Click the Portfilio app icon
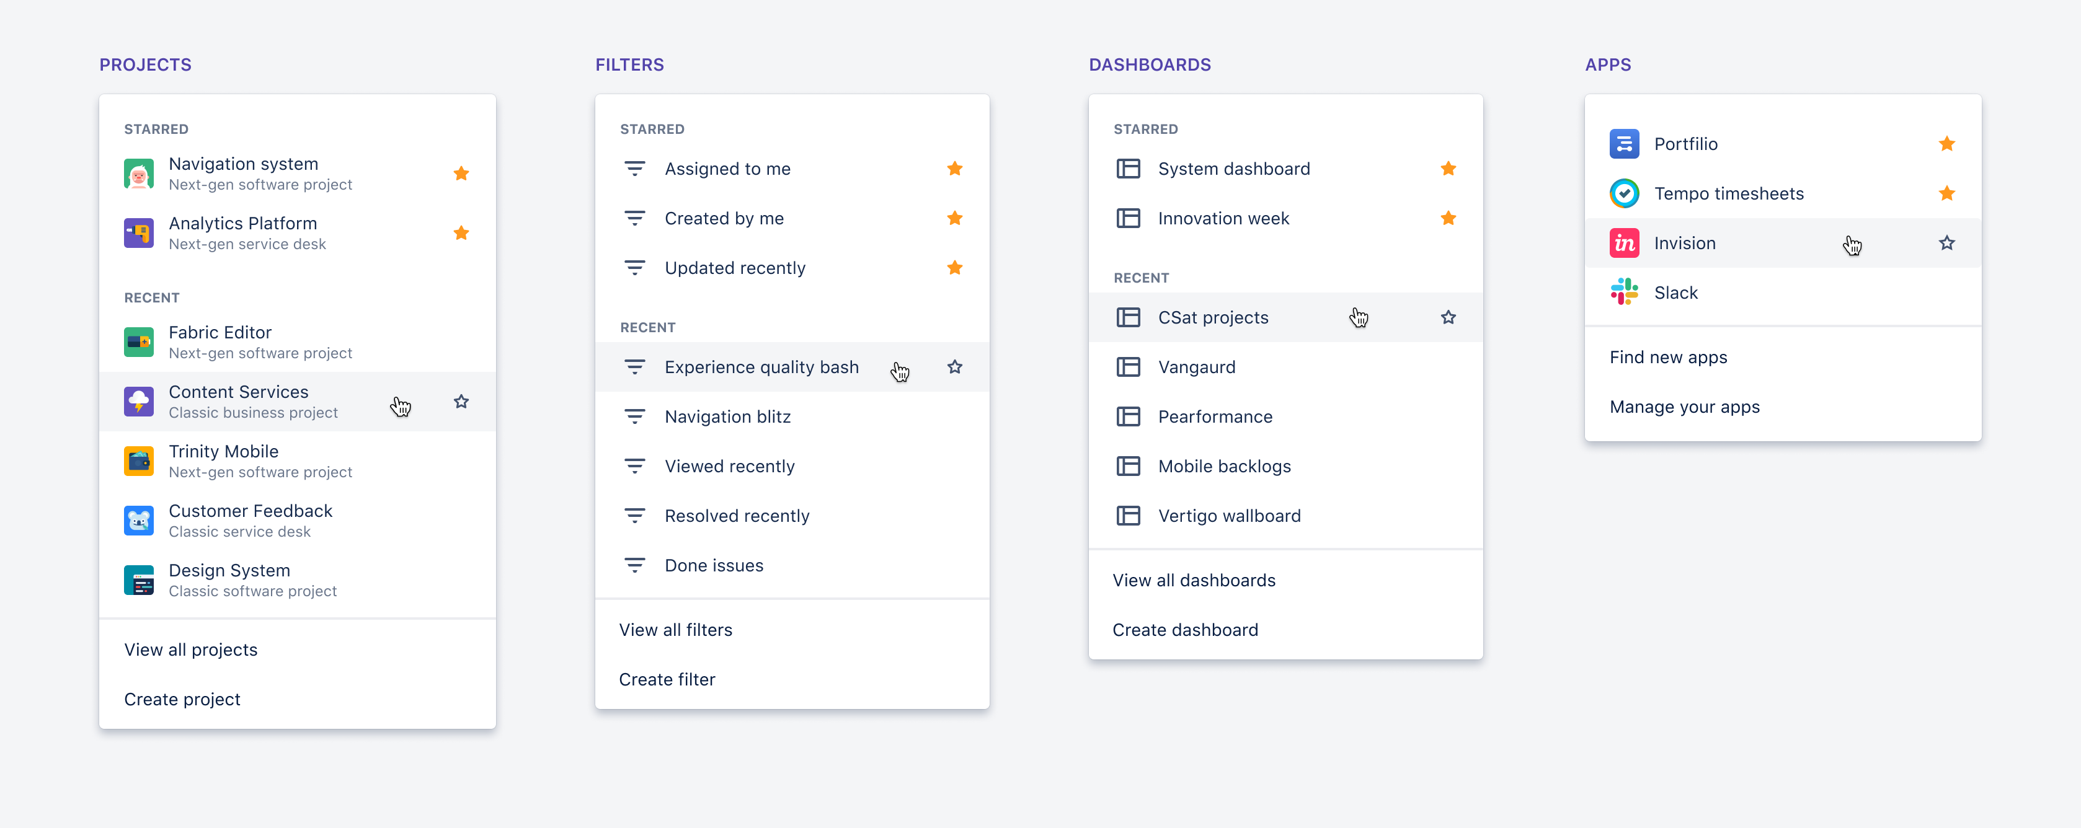2081x828 pixels. 1624,144
